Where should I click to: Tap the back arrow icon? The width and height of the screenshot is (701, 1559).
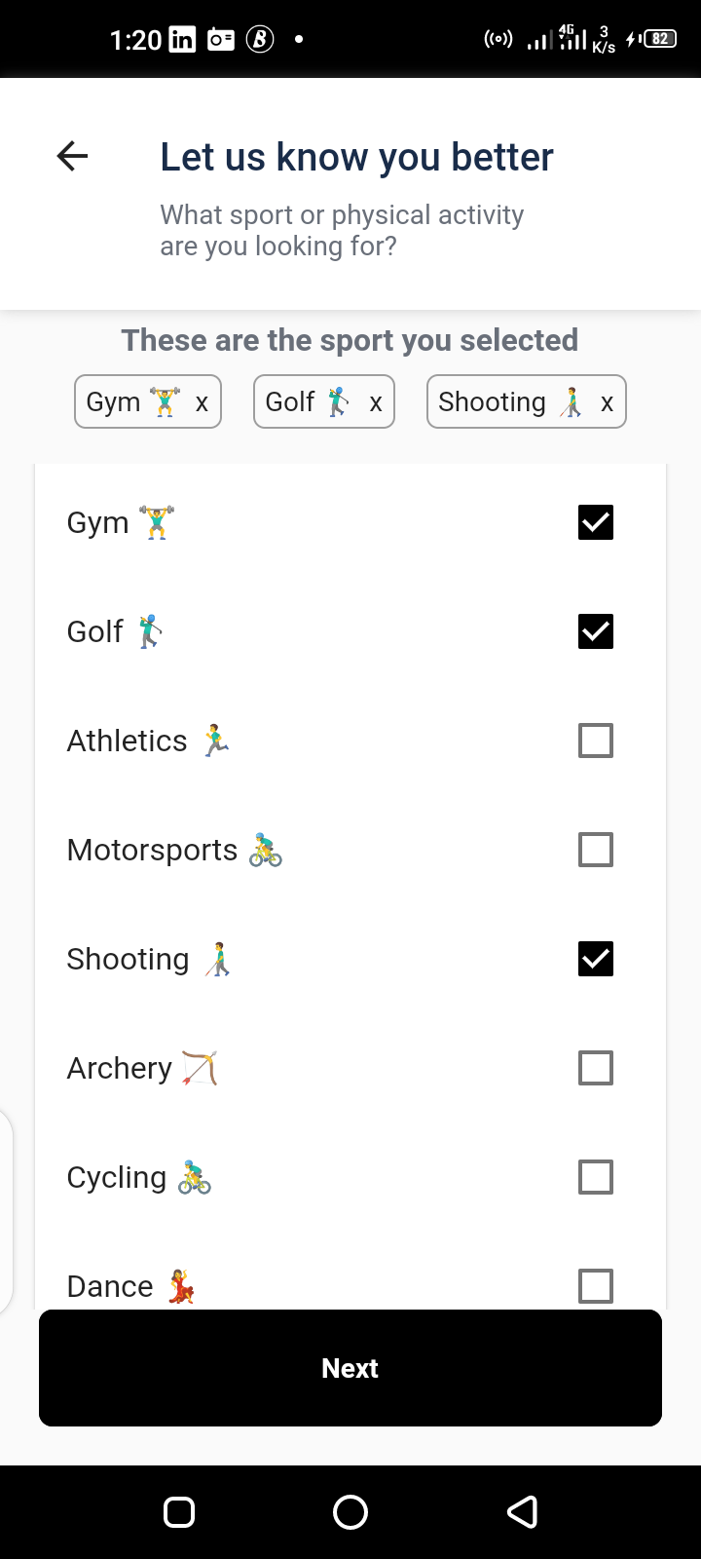tap(73, 156)
